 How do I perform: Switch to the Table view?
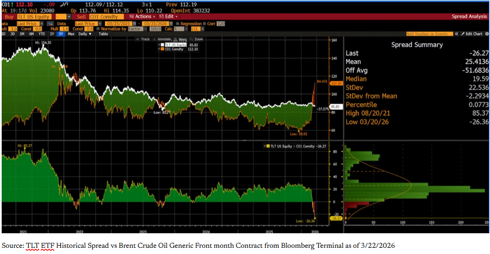click(x=103, y=34)
